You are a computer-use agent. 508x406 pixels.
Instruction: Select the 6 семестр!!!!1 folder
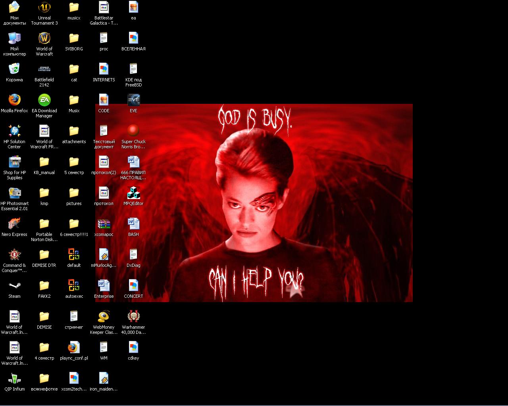[x=74, y=224]
